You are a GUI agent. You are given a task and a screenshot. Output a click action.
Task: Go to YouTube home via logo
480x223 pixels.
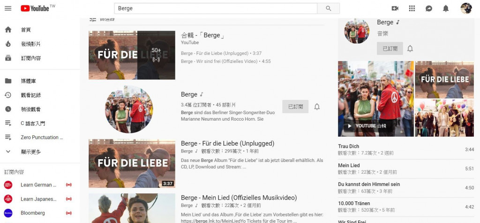point(35,8)
